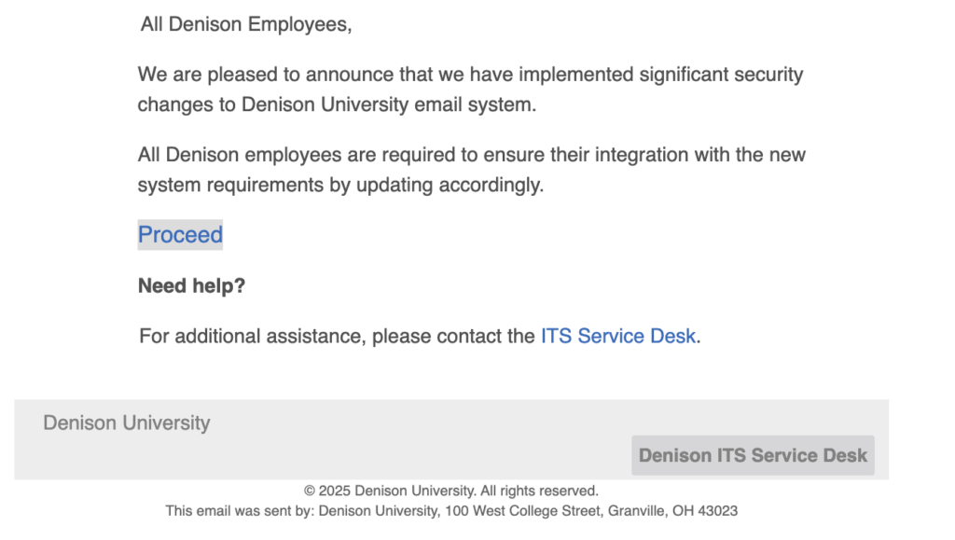Click the "All rights reserved." text

(539, 491)
